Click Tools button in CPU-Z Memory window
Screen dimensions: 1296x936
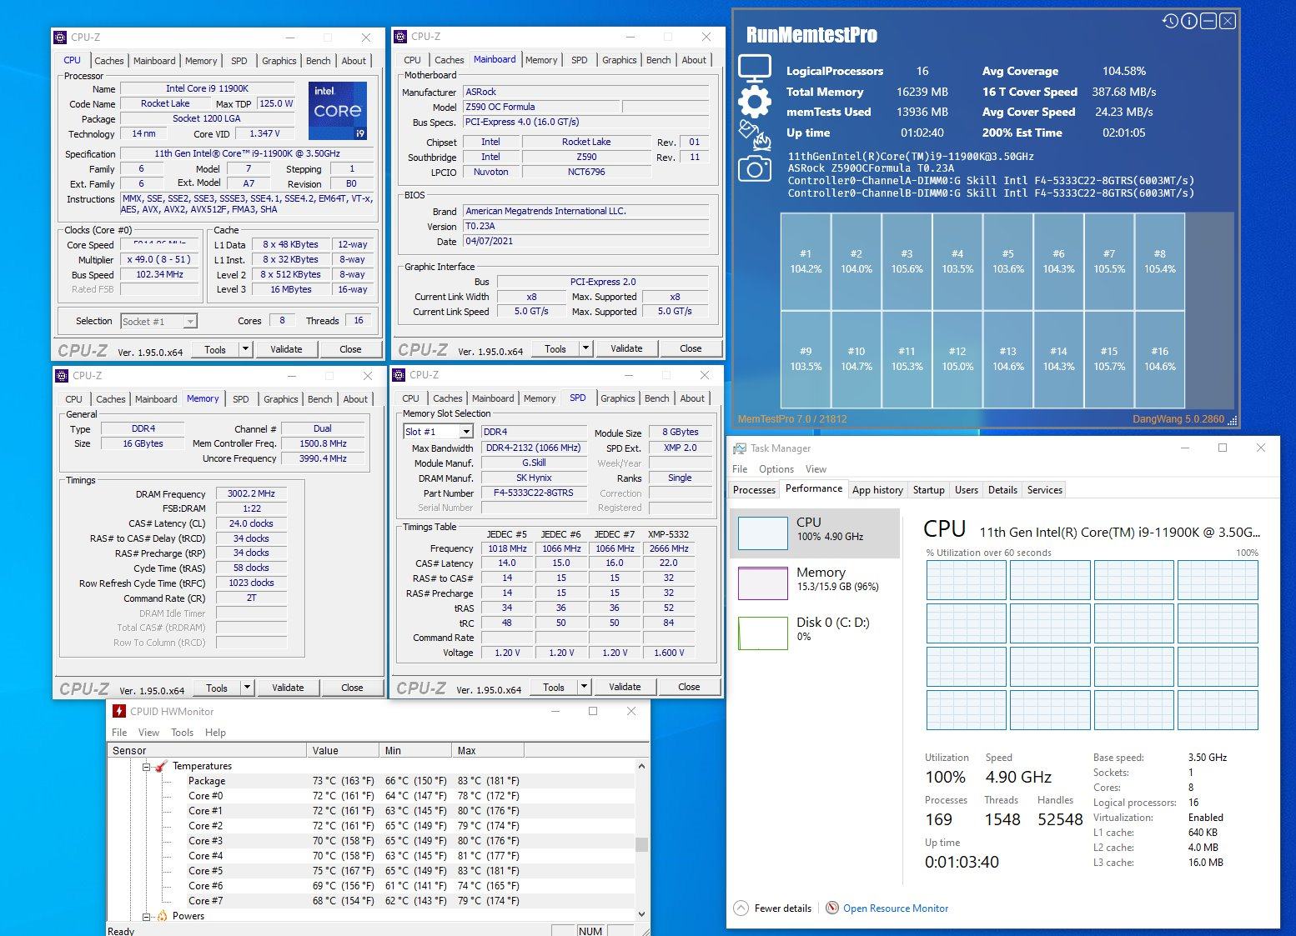click(217, 688)
